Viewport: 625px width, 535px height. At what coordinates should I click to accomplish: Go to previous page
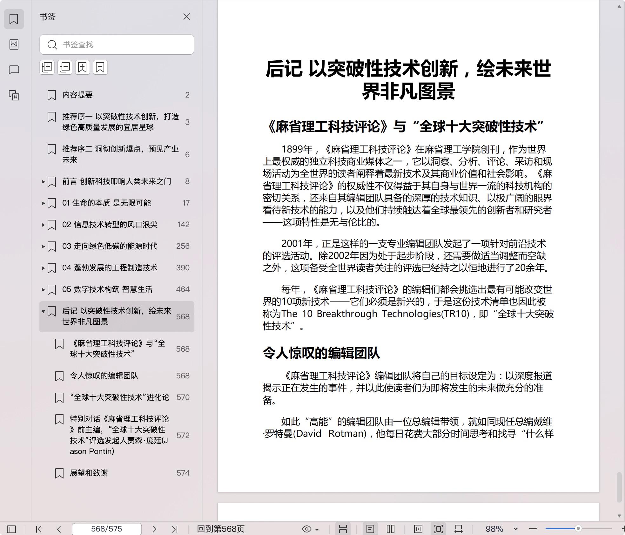tap(59, 529)
